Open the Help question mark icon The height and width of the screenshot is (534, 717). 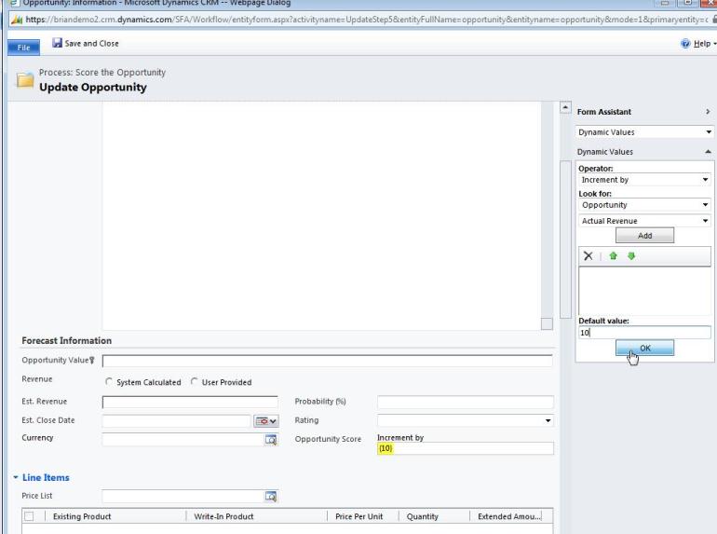point(685,44)
